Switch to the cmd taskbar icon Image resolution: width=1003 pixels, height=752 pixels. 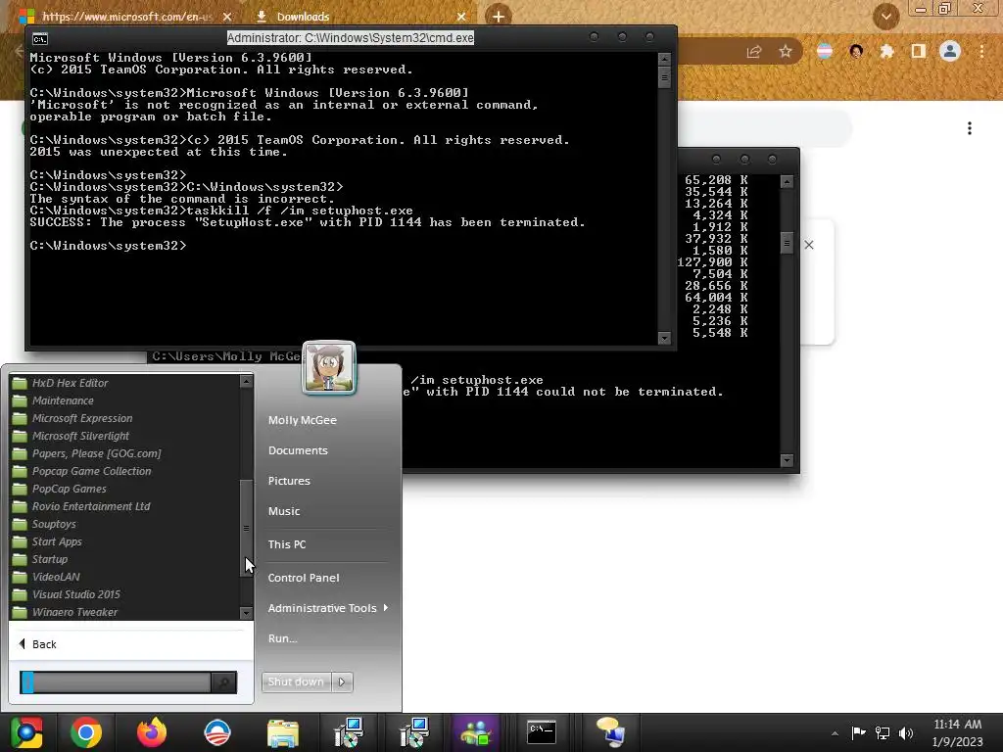[x=542, y=732]
